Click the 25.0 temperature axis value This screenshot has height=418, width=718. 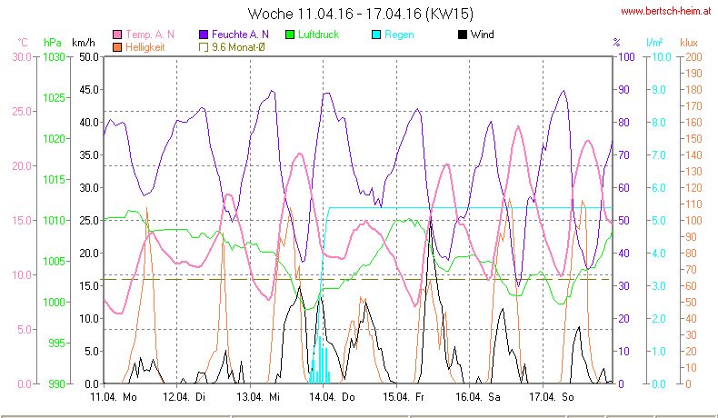pos(22,112)
